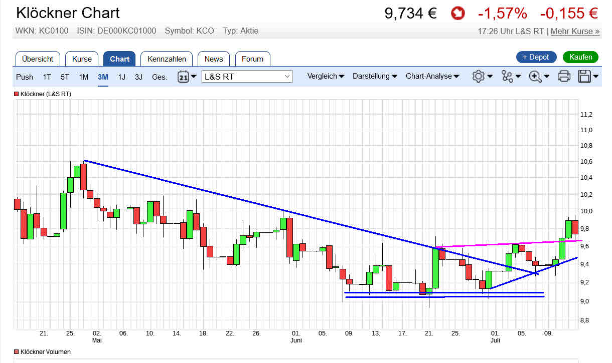Click the Klöckner (L&S RT) legend label
Viewport: 612px width, 363px height.
[x=46, y=94]
